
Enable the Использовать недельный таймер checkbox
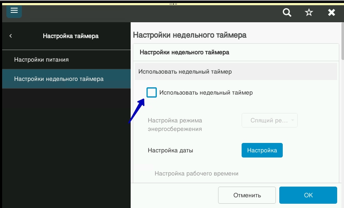152,92
